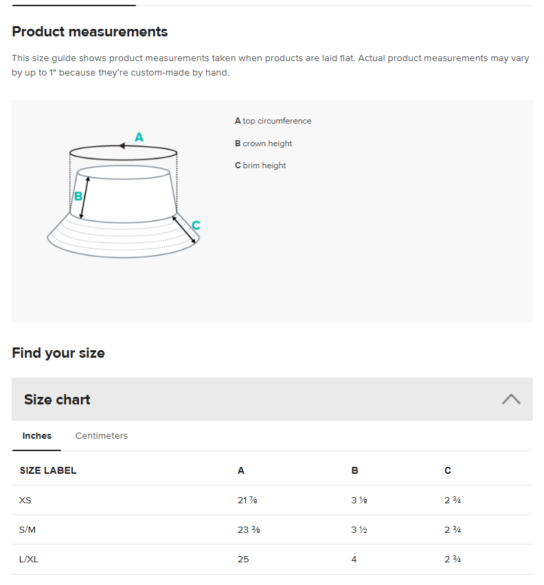Screen dimensions: 544x585
Task: Select the Inches tab
Action: coord(36,435)
